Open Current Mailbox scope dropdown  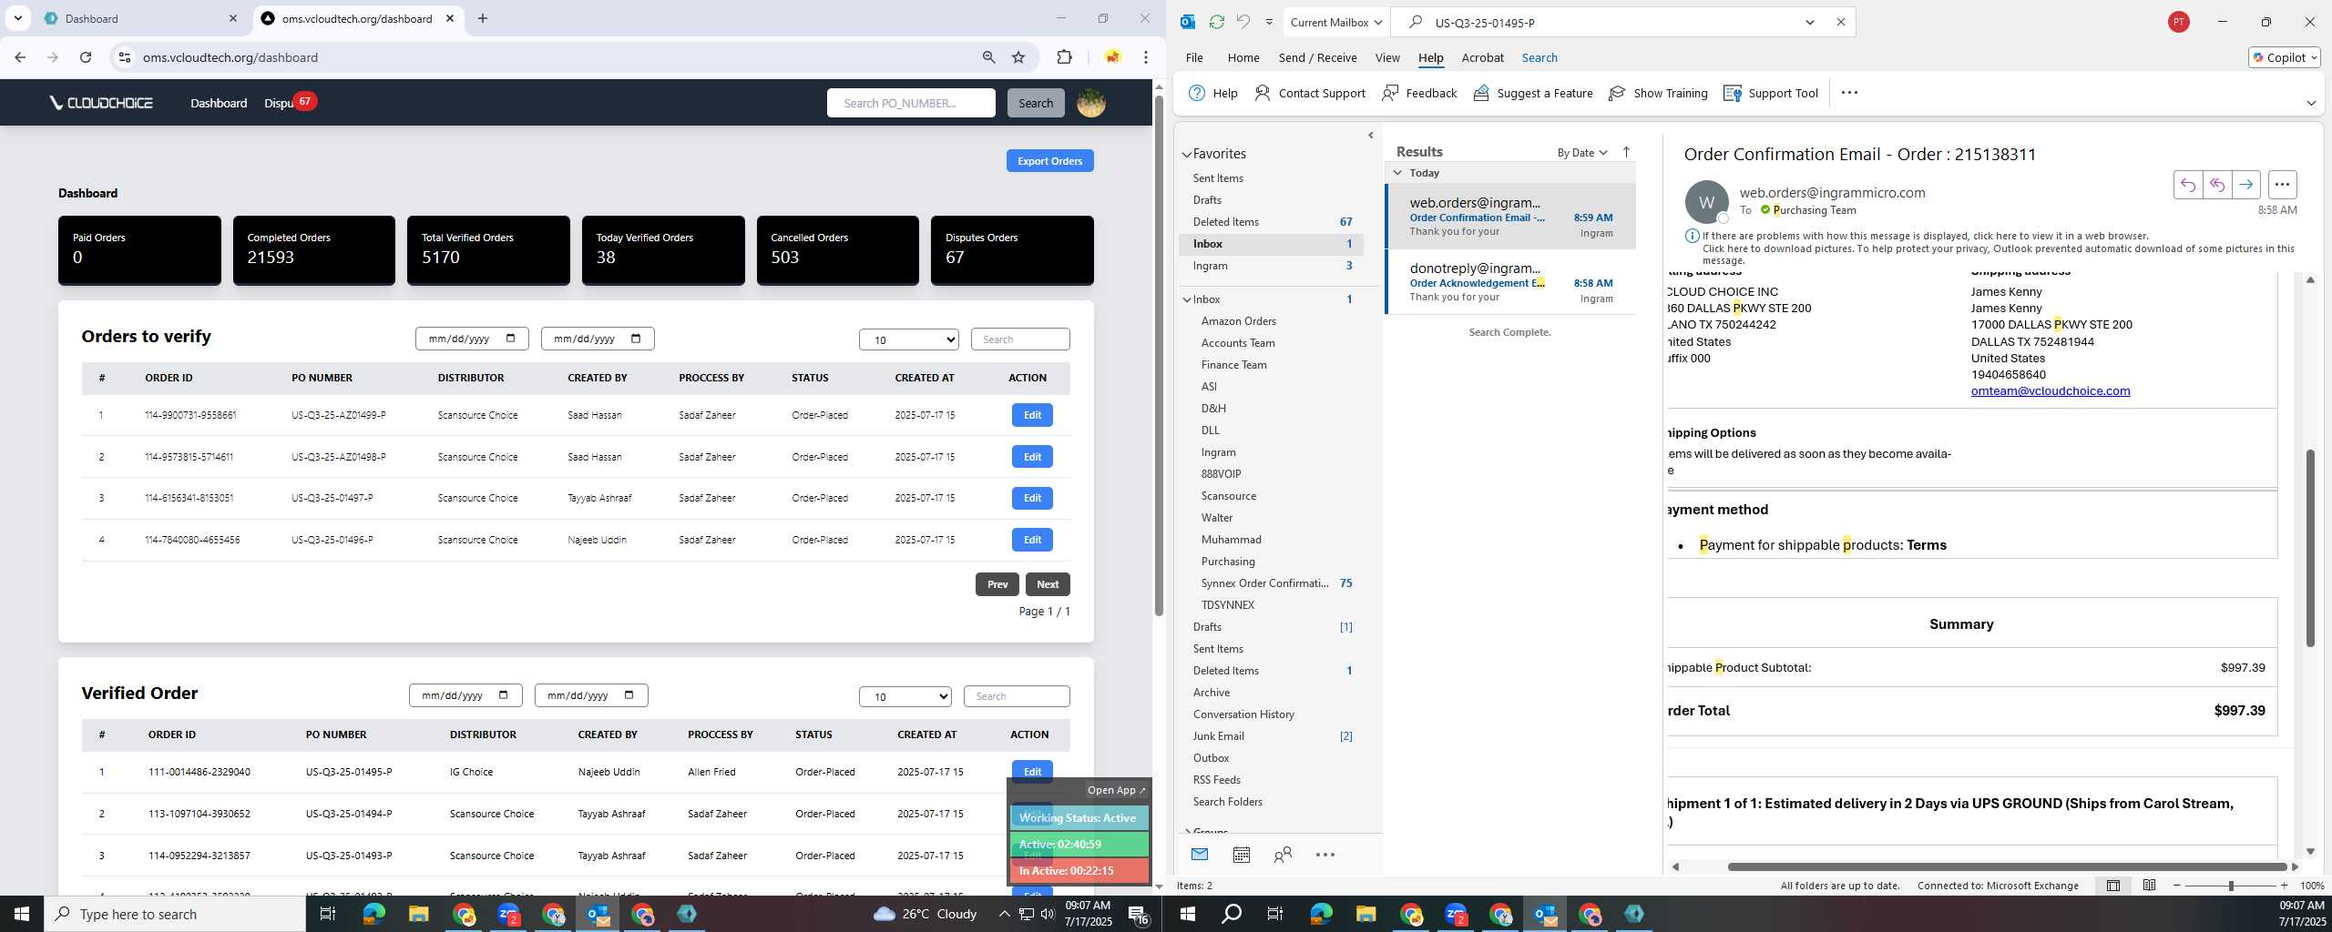(x=1336, y=22)
